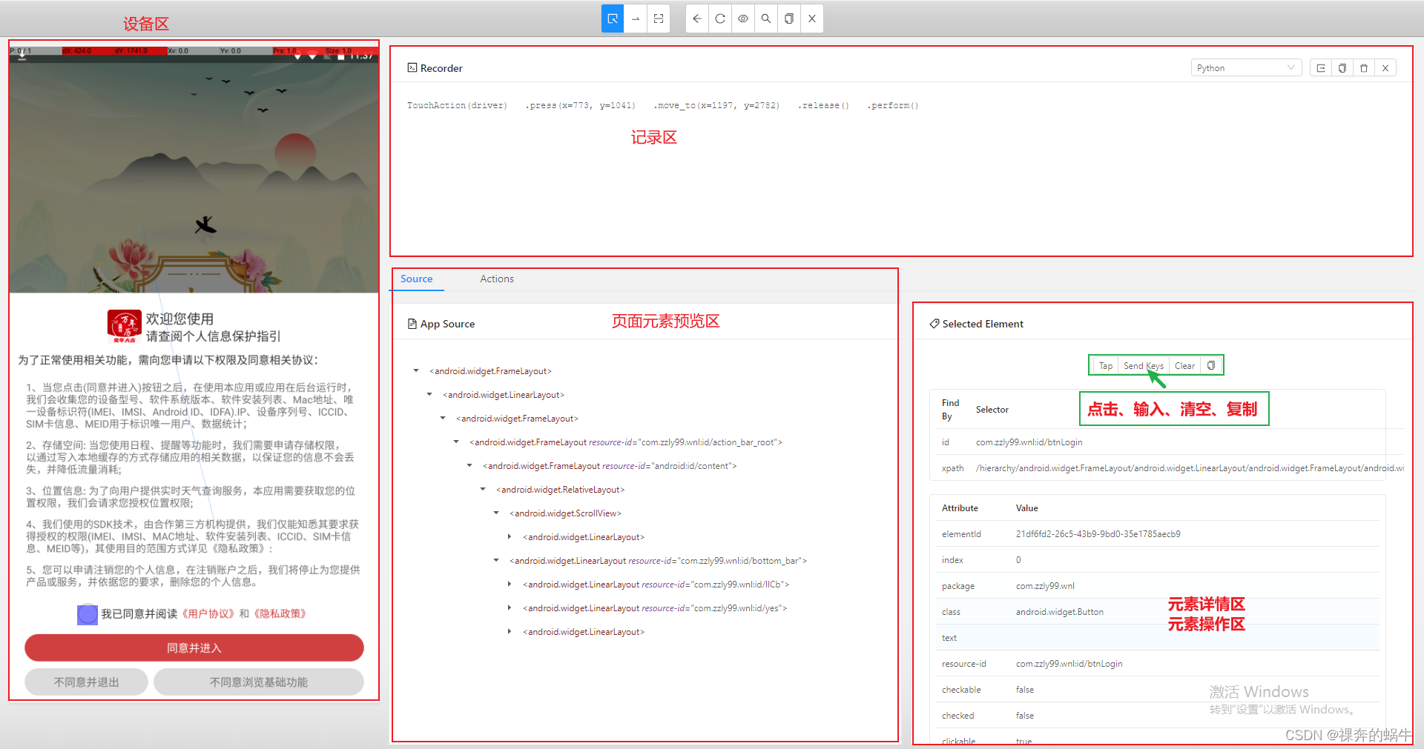Click the 不同意浏览基础功能 button
This screenshot has height=749, width=1424.
(x=258, y=682)
